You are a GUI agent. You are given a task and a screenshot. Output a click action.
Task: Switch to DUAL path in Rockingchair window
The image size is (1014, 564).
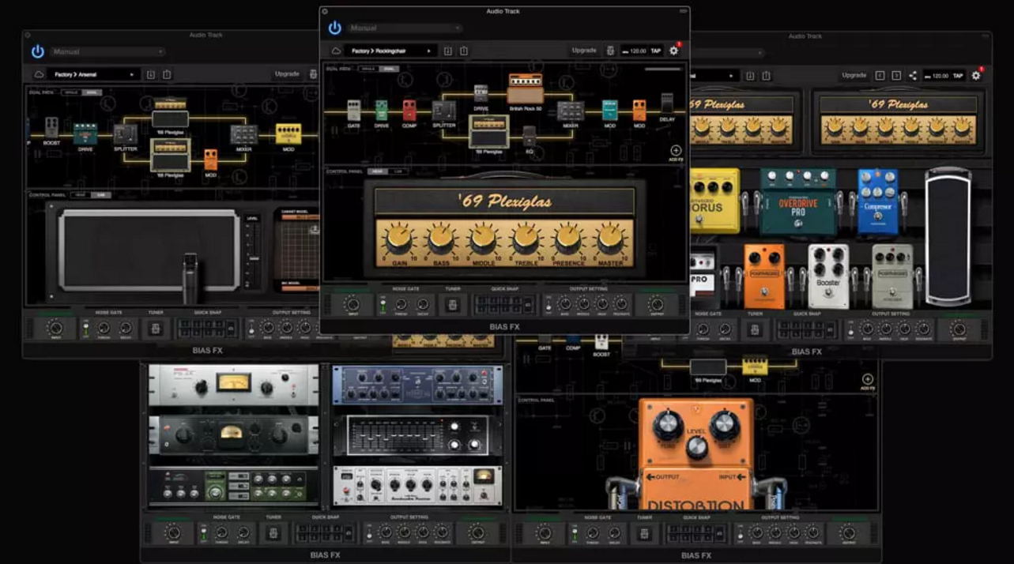point(388,69)
